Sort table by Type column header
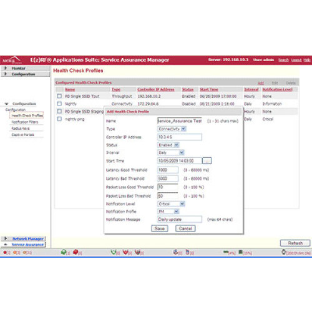The width and height of the screenshot is (312, 312). pos(116,89)
